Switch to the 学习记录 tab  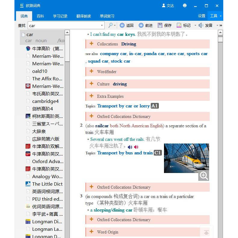click(60, 16)
